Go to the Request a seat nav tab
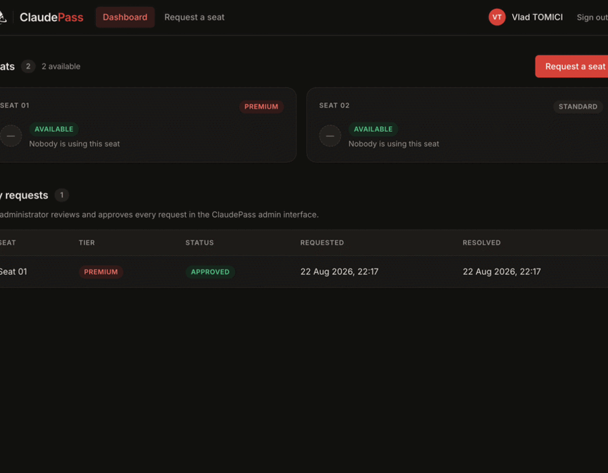The height and width of the screenshot is (473, 608). [195, 17]
